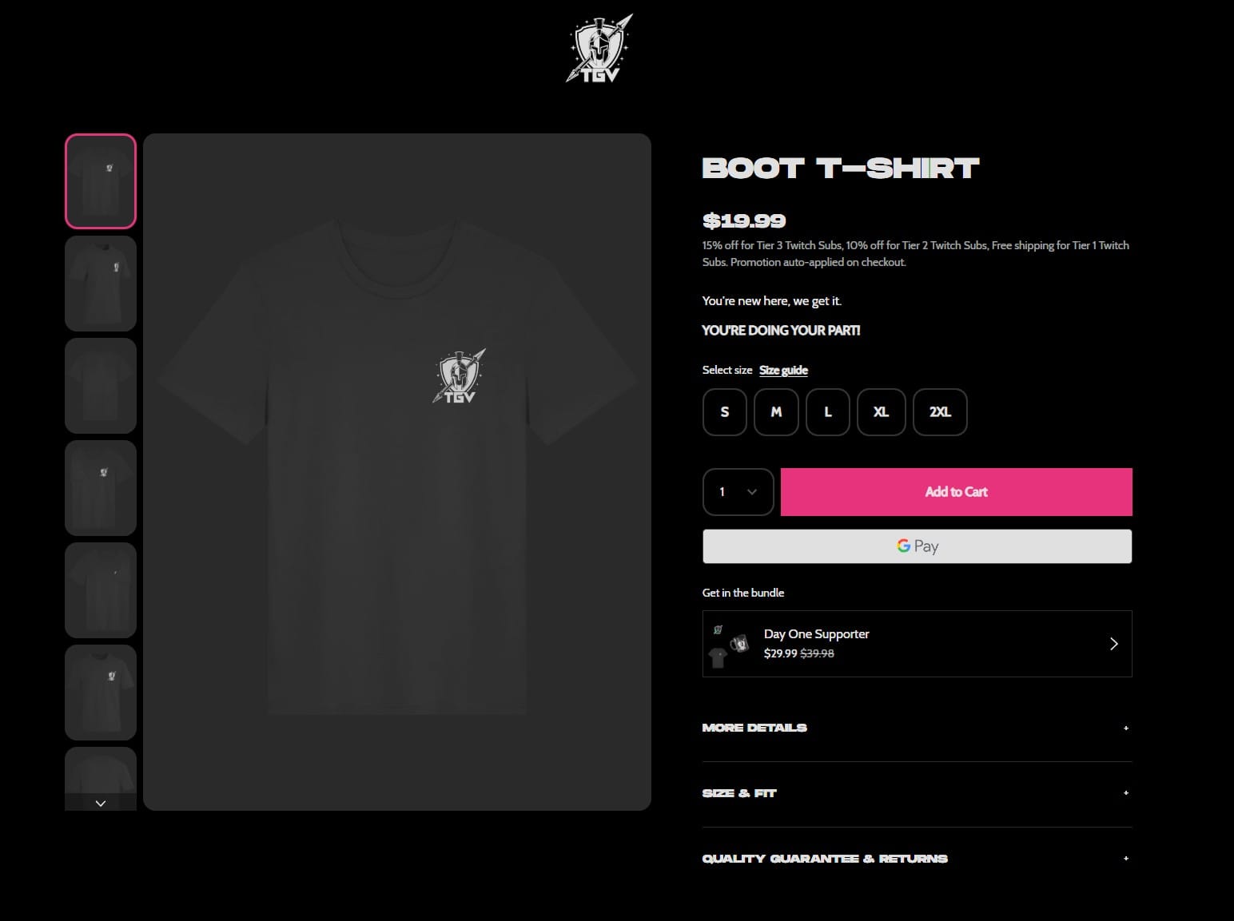Choose size 2XL
This screenshot has height=921, width=1234.
tap(940, 412)
